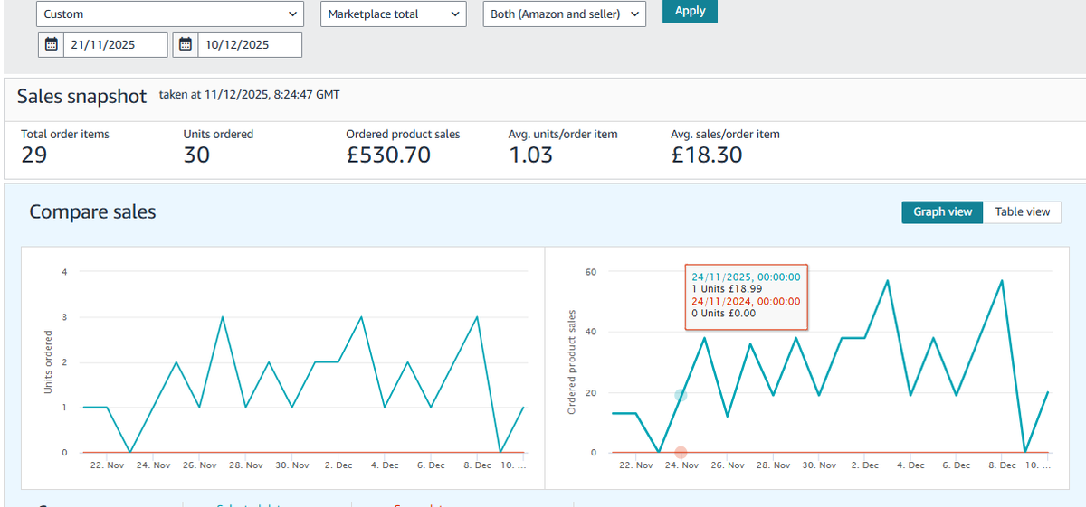This screenshot has width=1086, height=507.
Task: Click the Compare sales heading
Action: (92, 211)
